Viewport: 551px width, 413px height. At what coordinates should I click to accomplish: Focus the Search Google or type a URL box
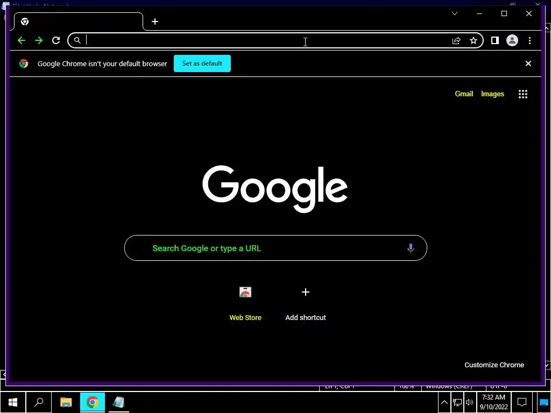point(275,248)
